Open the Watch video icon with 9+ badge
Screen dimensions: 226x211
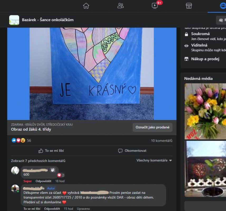point(155,6)
